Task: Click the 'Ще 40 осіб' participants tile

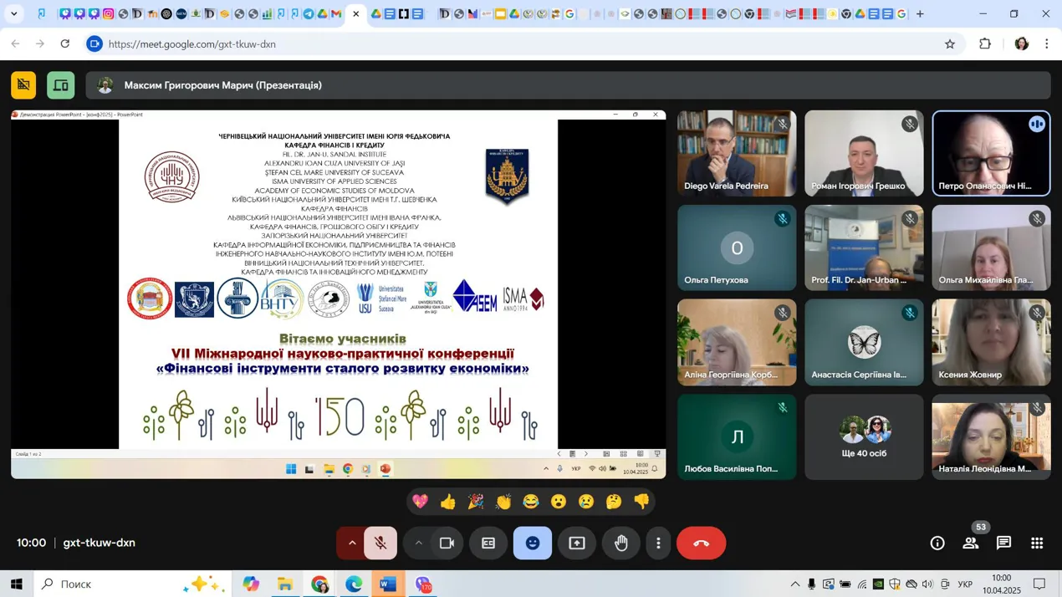Action: (x=864, y=437)
